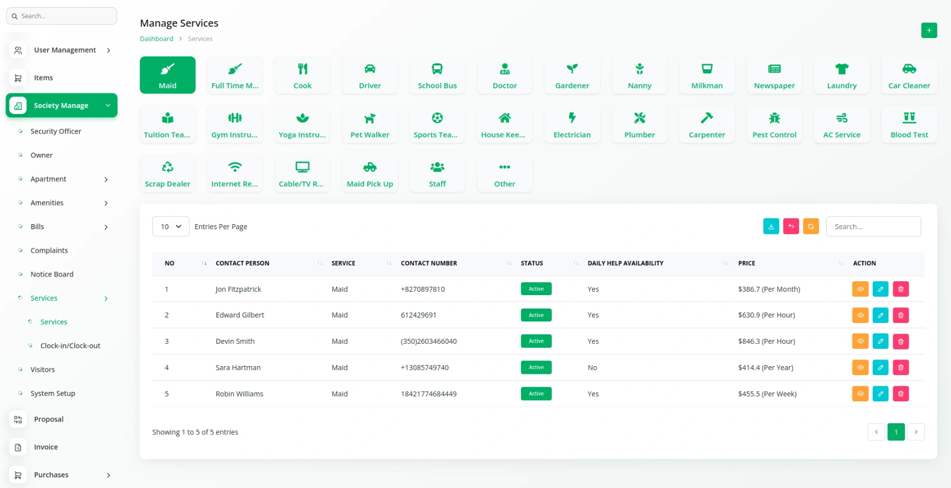The height and width of the screenshot is (488, 951).
Task: Delete Robin Williams' service entry
Action: click(901, 394)
